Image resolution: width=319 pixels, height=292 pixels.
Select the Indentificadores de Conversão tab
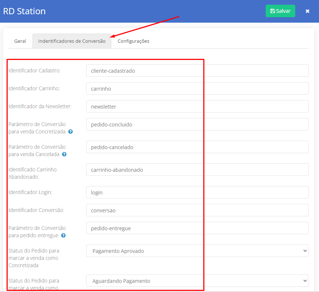pyautogui.click(x=72, y=41)
